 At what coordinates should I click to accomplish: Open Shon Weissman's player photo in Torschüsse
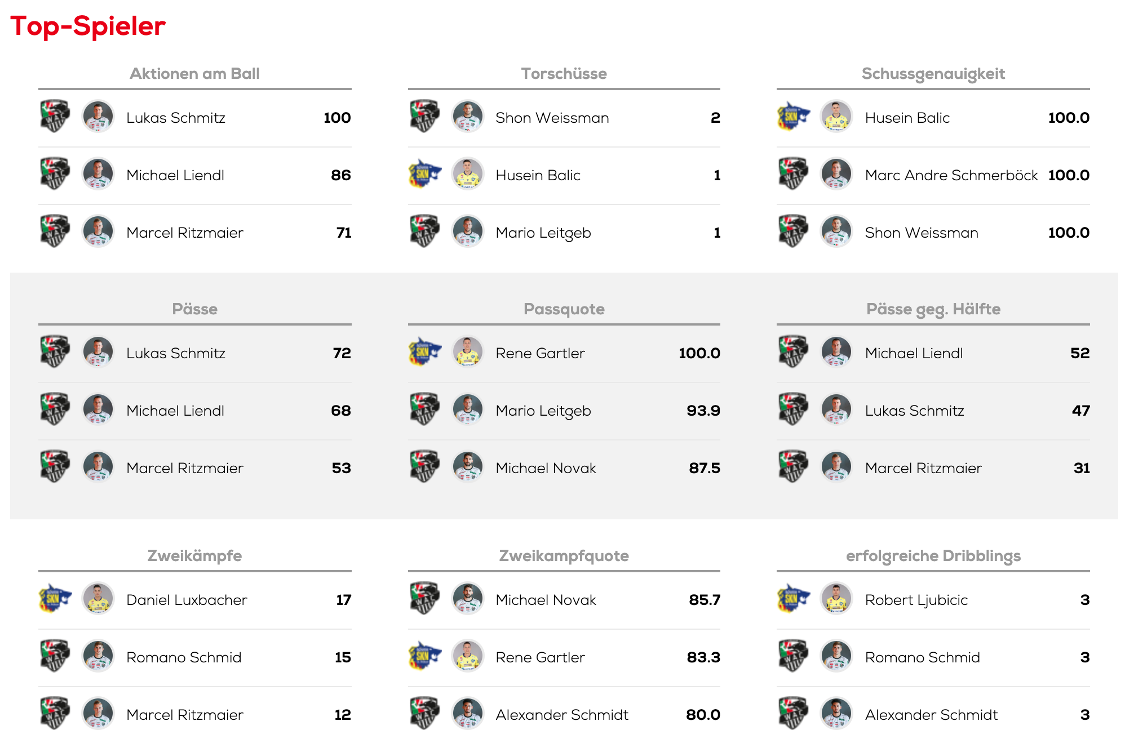[x=468, y=117]
